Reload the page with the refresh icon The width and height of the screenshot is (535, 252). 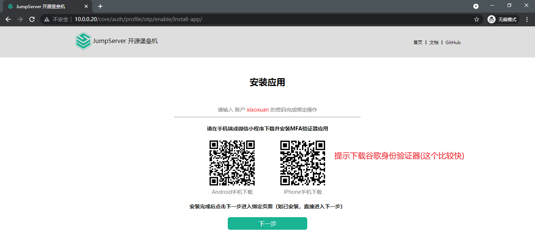32,19
